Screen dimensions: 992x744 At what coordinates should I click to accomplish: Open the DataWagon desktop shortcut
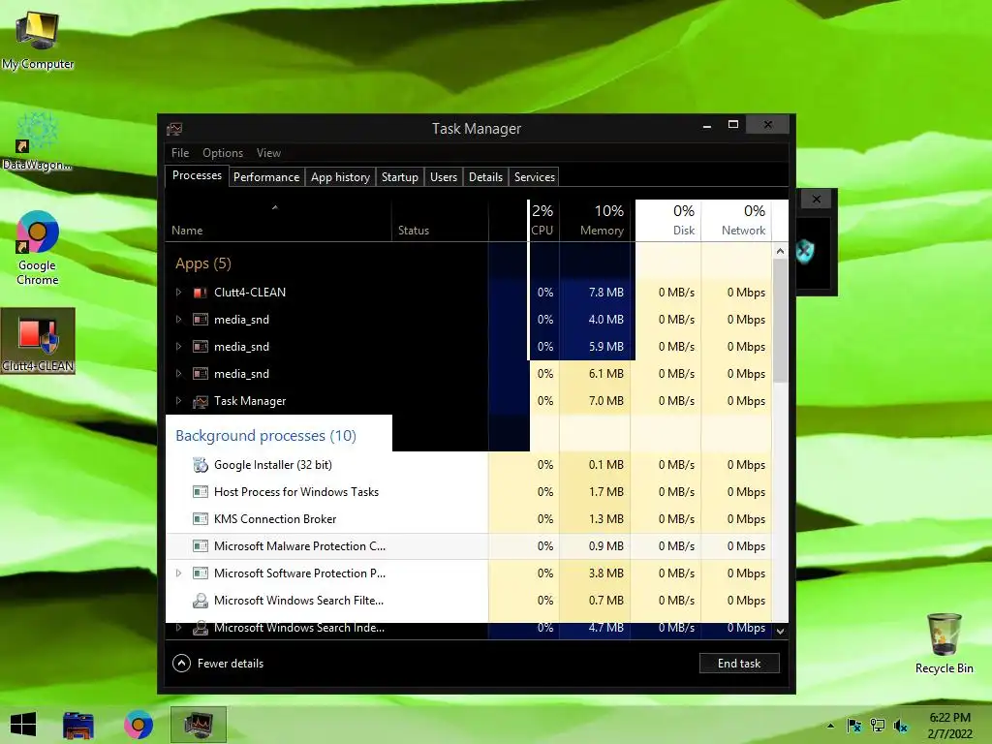tap(38, 140)
